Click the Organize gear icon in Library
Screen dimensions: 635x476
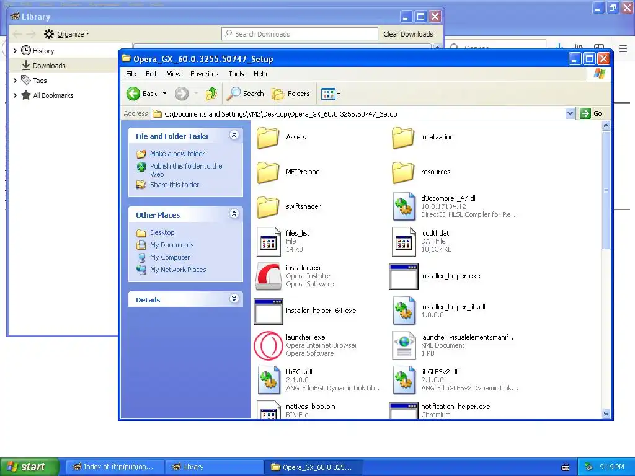(x=48, y=34)
